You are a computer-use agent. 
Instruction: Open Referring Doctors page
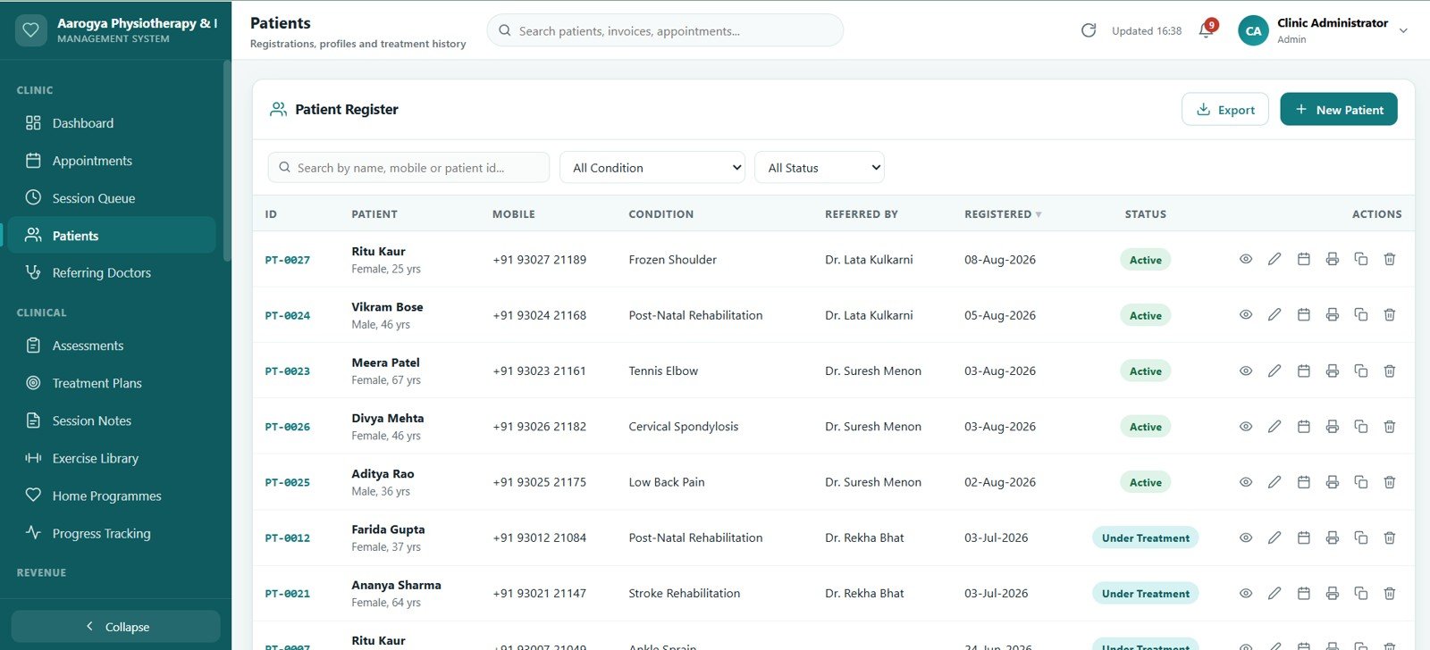click(x=112, y=272)
